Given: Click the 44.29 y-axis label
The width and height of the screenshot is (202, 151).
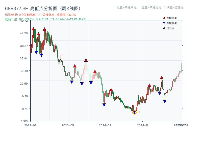Looking at the screenshot, I should 24,33.
